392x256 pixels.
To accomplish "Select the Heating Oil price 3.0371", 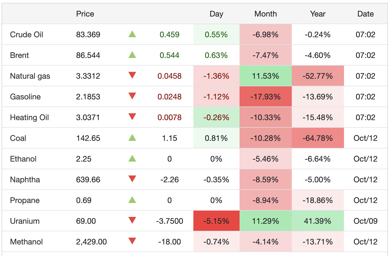I will coord(88,118).
